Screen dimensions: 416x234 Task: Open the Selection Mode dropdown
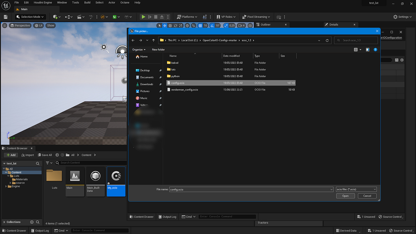coord(31,17)
